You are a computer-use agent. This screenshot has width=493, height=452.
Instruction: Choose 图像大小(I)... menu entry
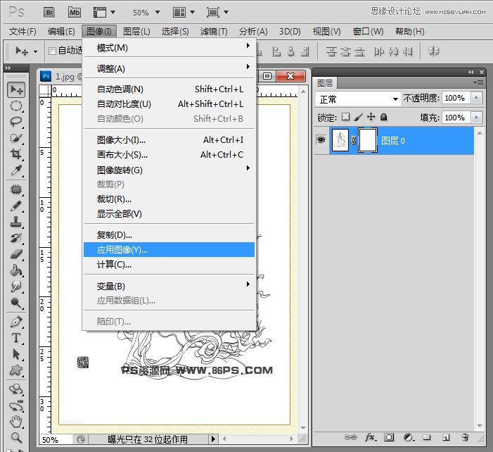(169, 140)
